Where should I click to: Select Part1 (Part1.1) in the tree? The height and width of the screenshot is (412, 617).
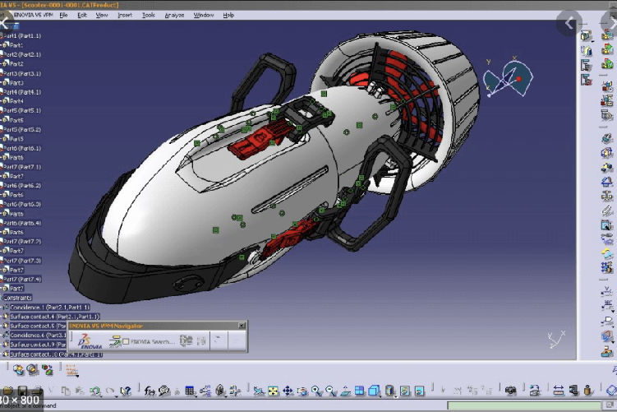24,36
